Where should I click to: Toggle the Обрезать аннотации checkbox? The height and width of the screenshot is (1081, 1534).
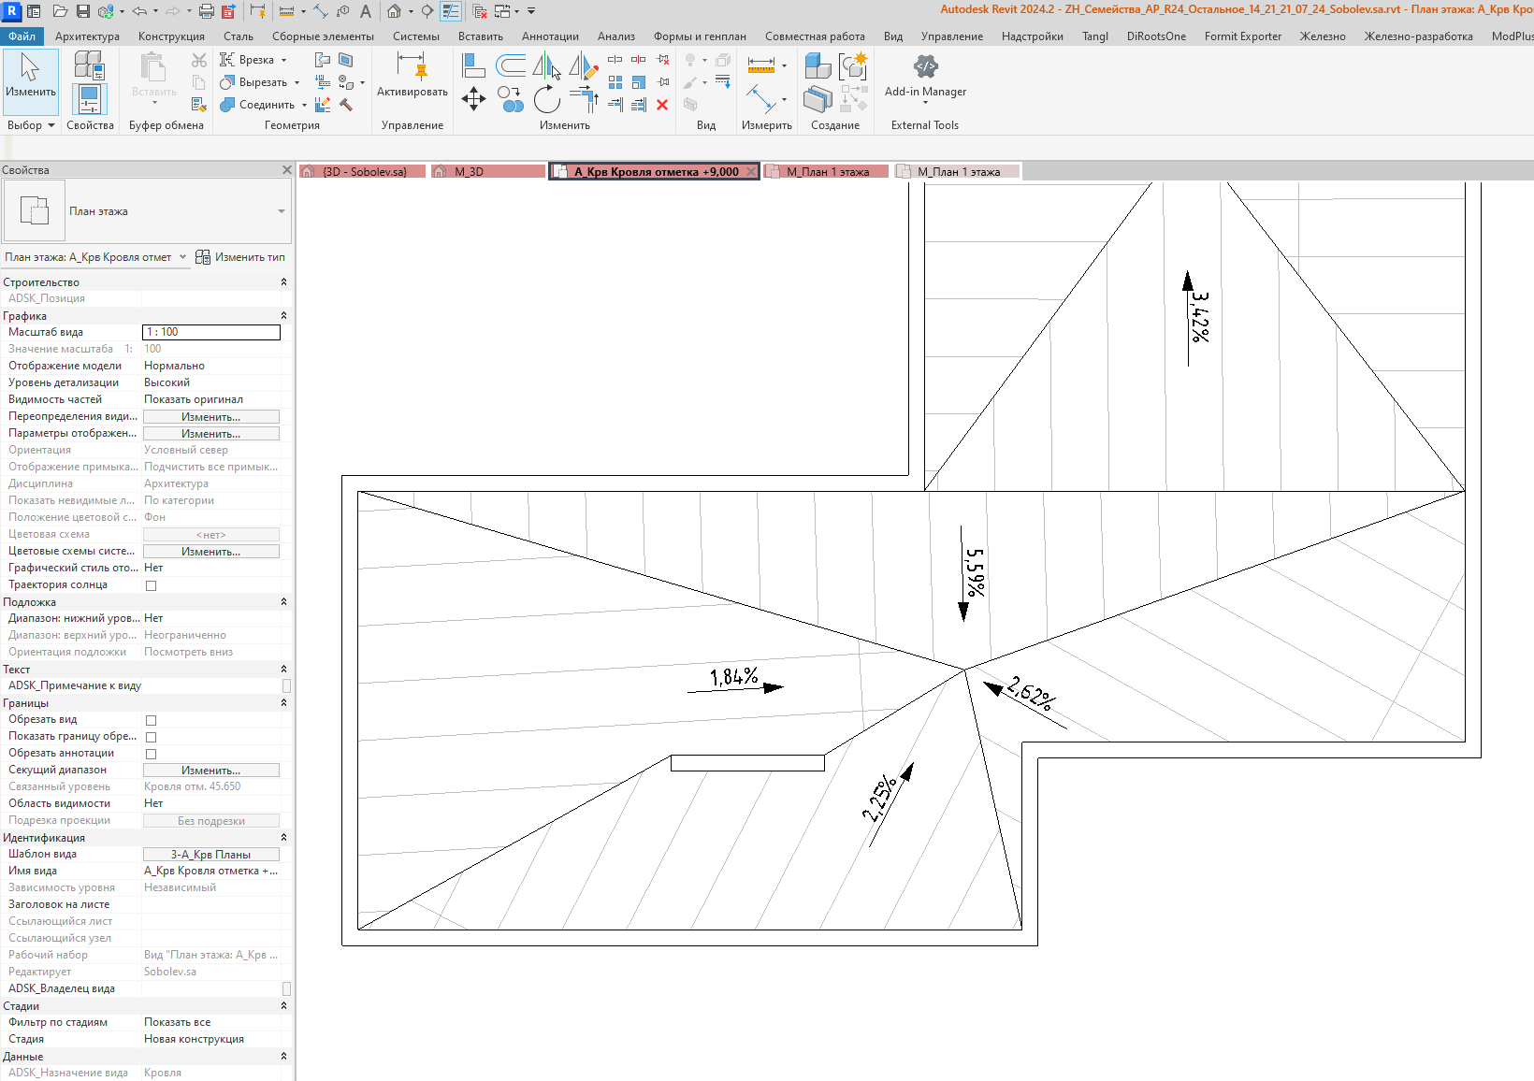(x=151, y=754)
